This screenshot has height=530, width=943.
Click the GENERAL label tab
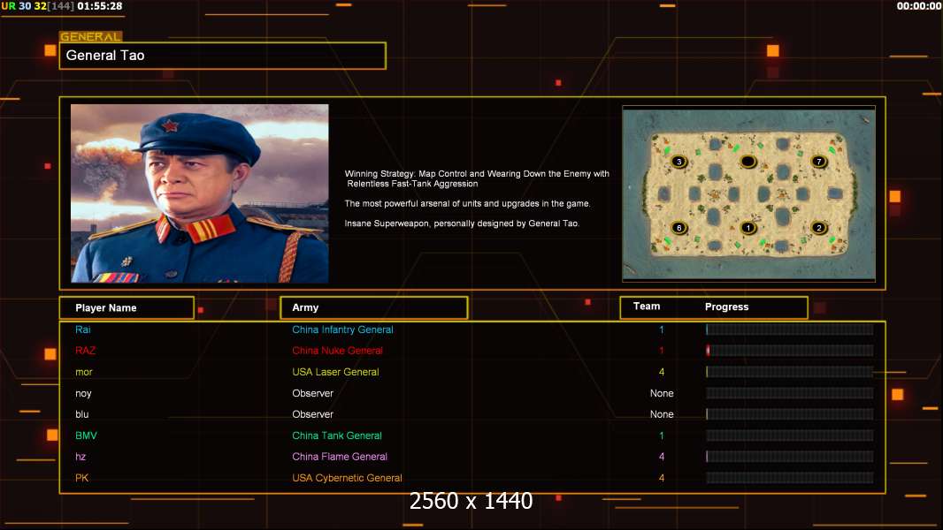point(91,36)
